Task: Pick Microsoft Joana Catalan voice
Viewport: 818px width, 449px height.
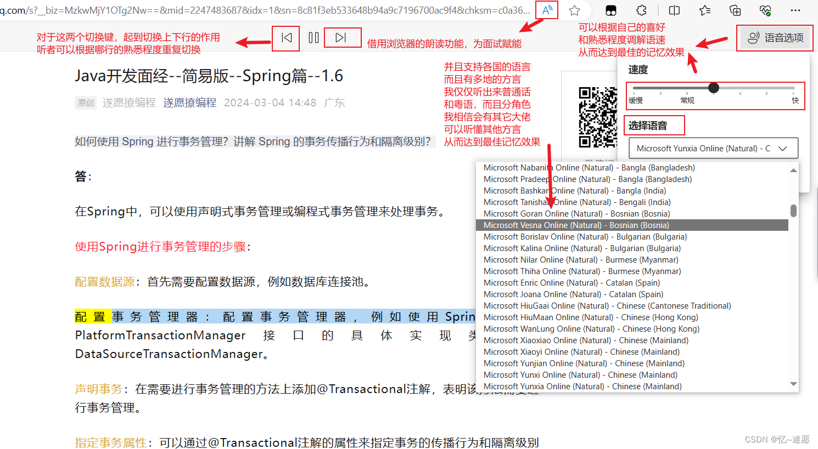Action: pos(632,294)
